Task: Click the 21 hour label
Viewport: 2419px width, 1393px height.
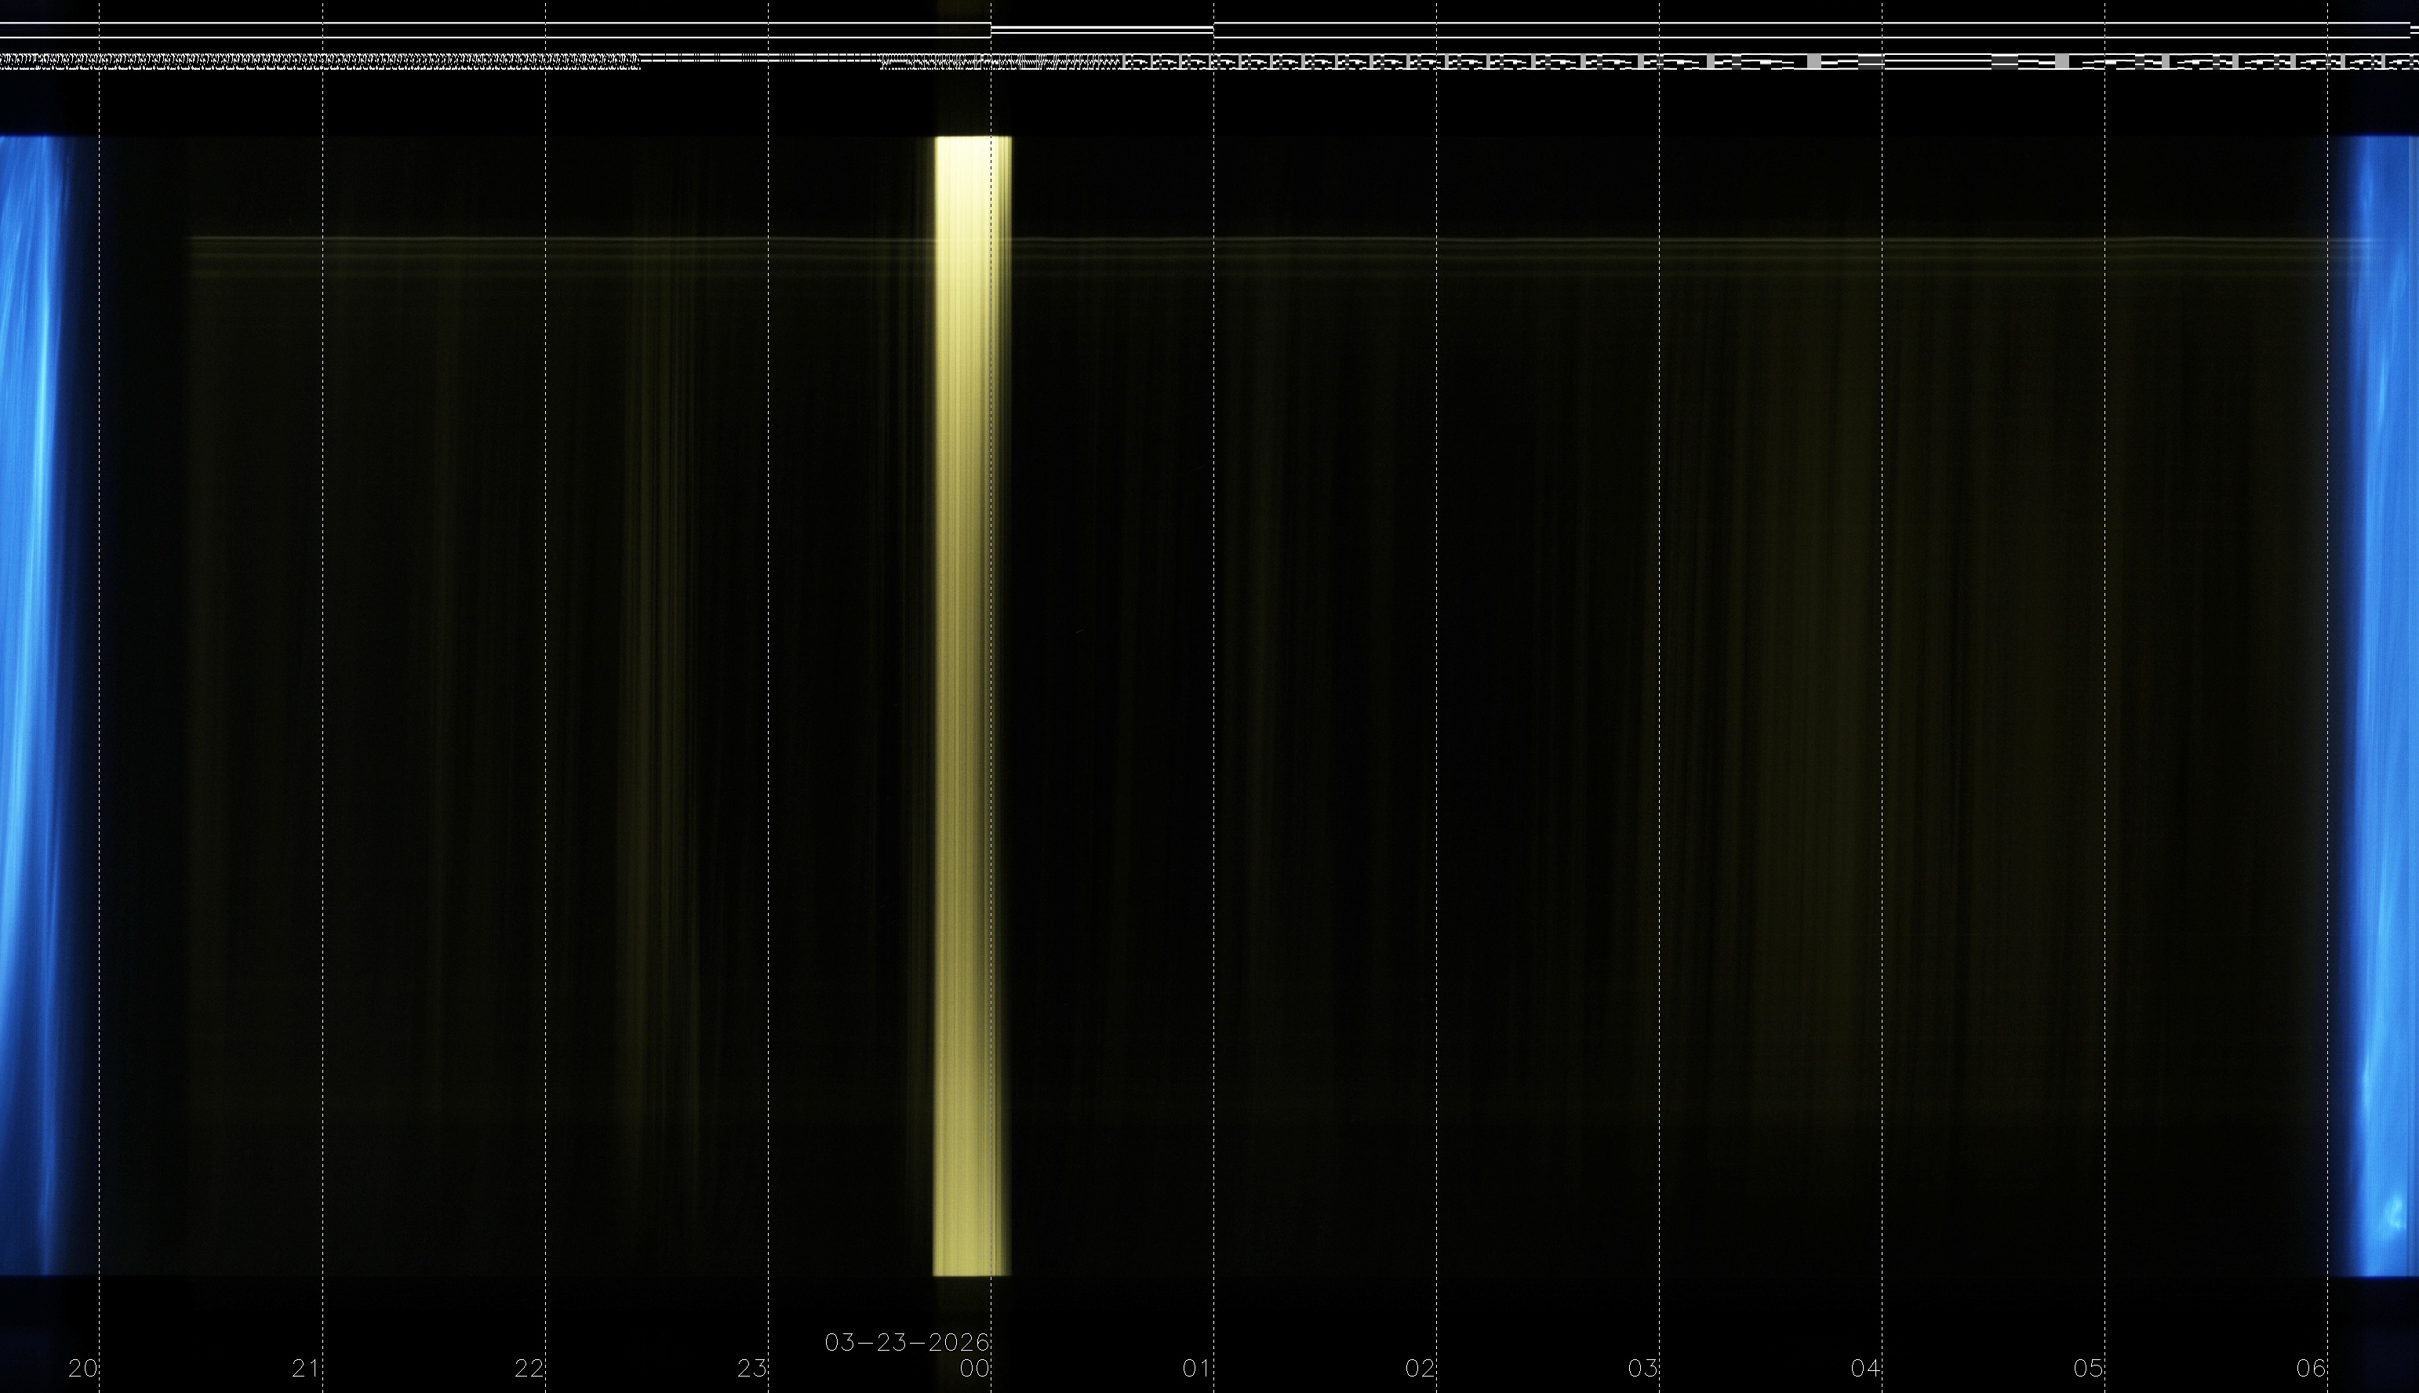Action: [x=305, y=1368]
